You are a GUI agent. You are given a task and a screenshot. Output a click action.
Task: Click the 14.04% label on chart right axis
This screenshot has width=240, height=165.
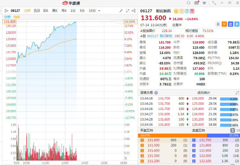coord(130,22)
